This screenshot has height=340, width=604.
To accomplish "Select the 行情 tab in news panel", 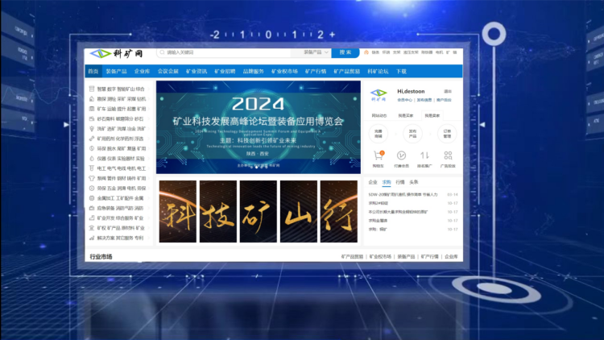I will coord(399,183).
